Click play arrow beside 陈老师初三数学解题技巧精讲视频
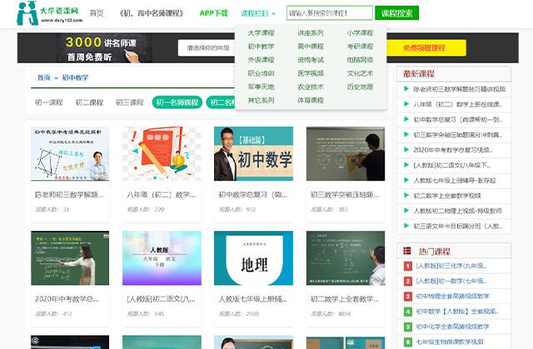Image resolution: width=533 pixels, height=349 pixels. pos(406,89)
